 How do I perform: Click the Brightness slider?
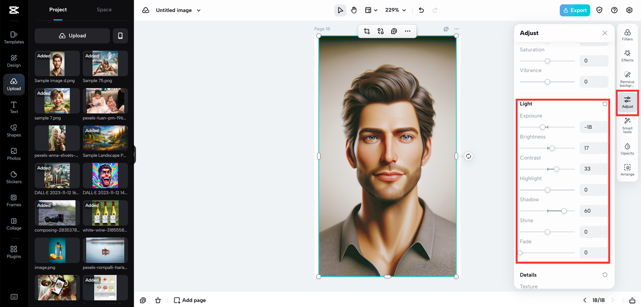tap(547, 148)
